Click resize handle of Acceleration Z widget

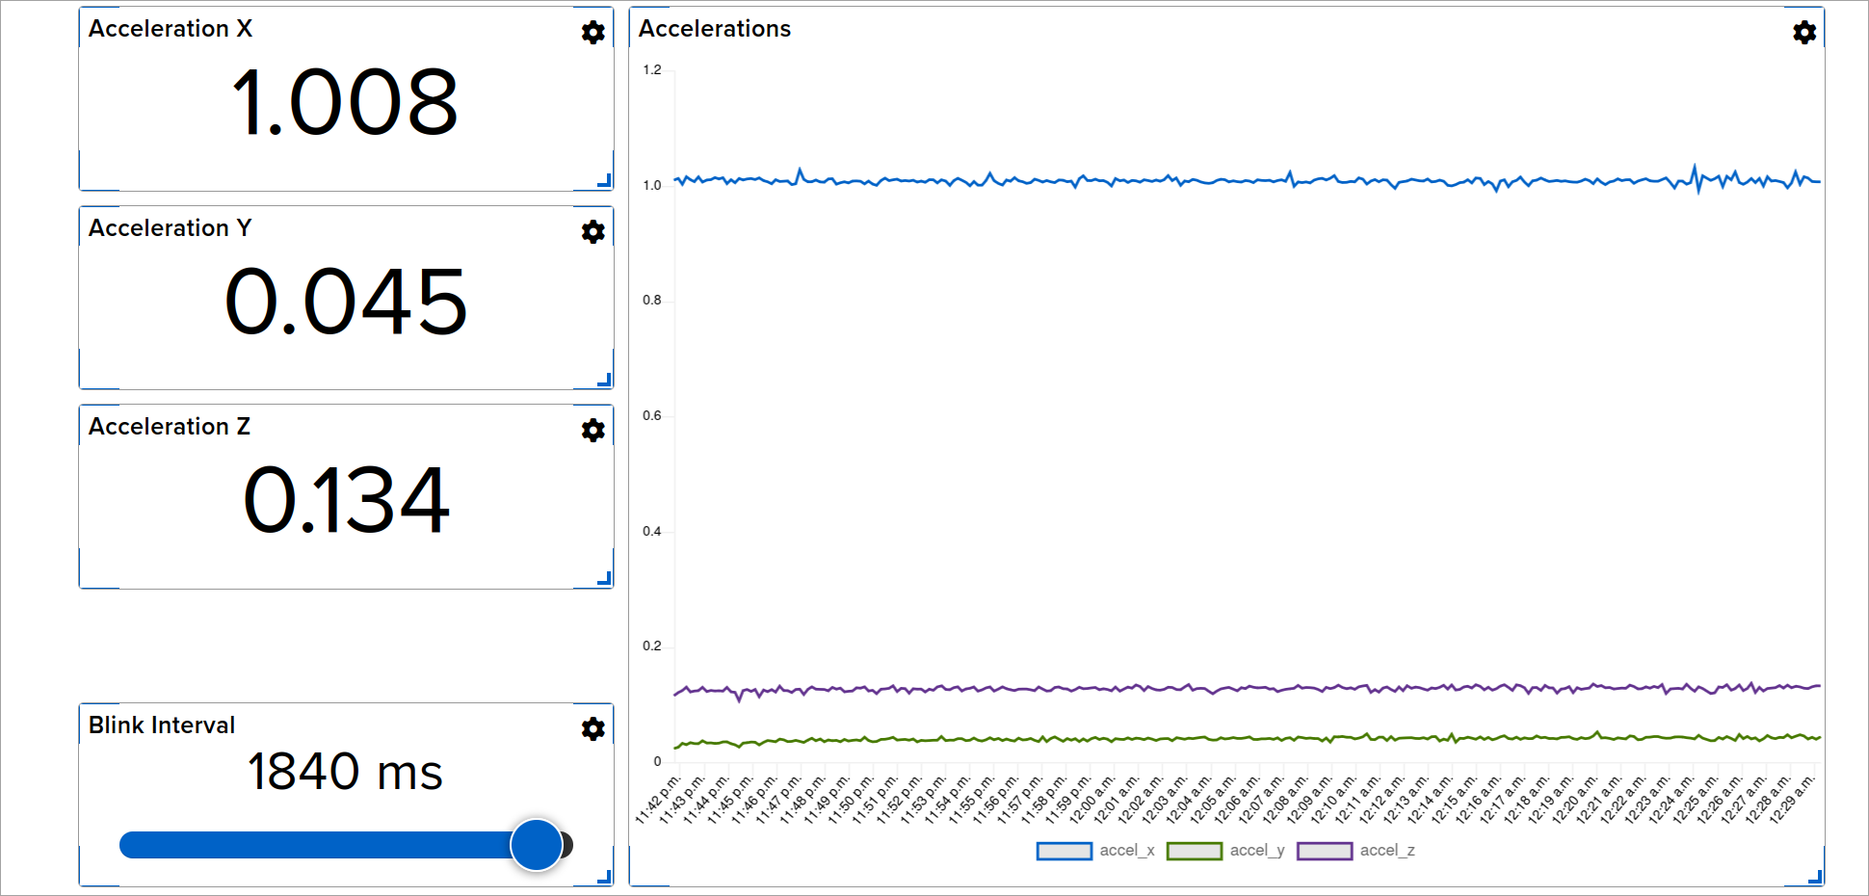[x=605, y=578]
